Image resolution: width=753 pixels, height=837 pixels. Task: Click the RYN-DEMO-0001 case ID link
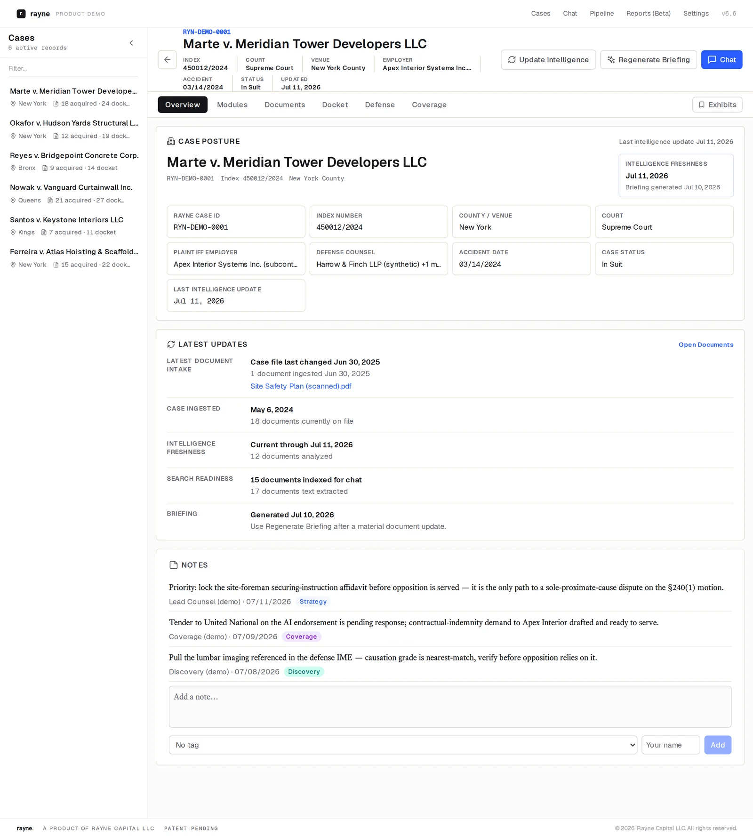(207, 32)
